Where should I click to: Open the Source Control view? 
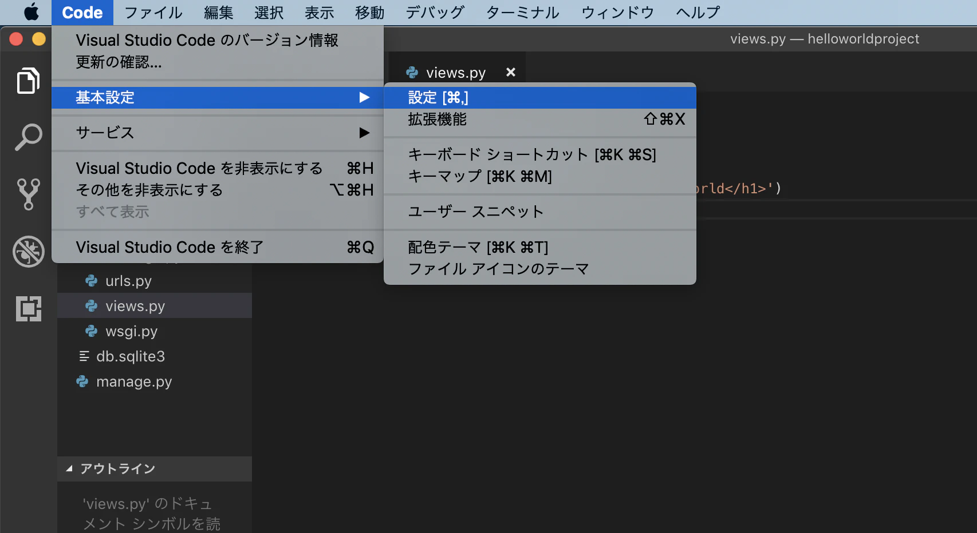28,194
